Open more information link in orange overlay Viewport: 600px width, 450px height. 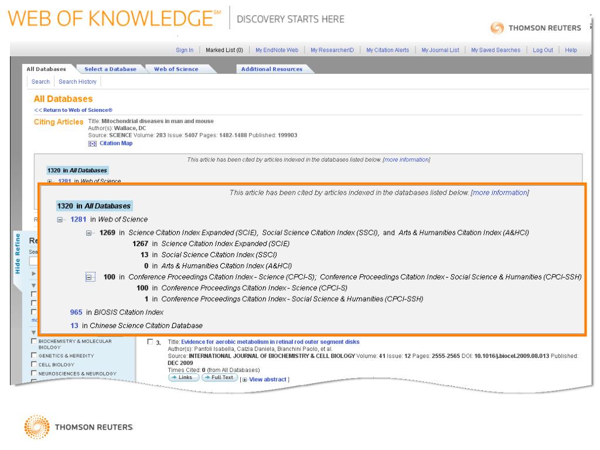500,193
